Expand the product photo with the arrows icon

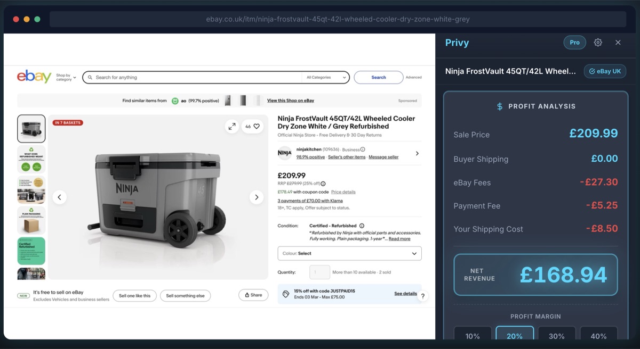pyautogui.click(x=232, y=127)
